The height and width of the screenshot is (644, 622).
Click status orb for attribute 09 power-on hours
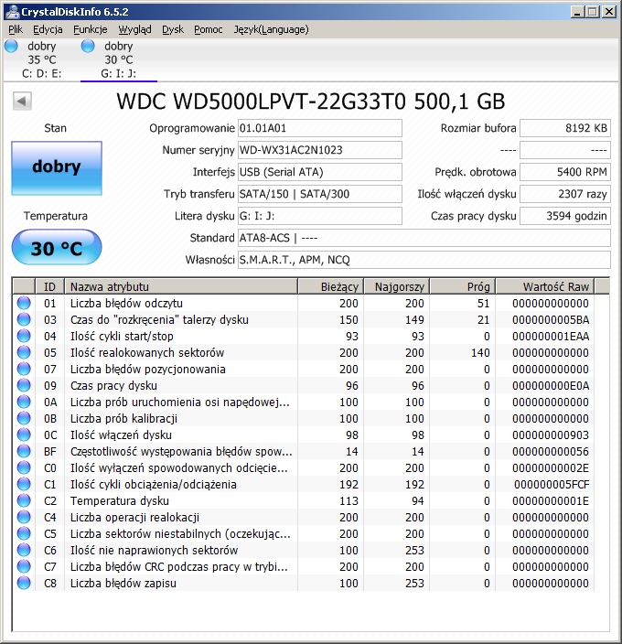[24, 385]
